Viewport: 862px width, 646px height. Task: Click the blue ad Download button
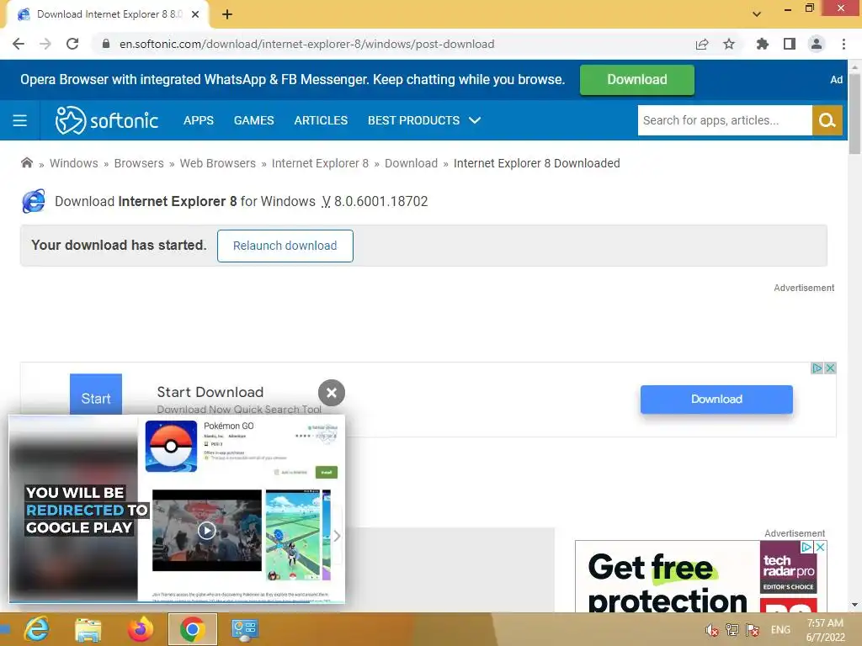tap(716, 400)
